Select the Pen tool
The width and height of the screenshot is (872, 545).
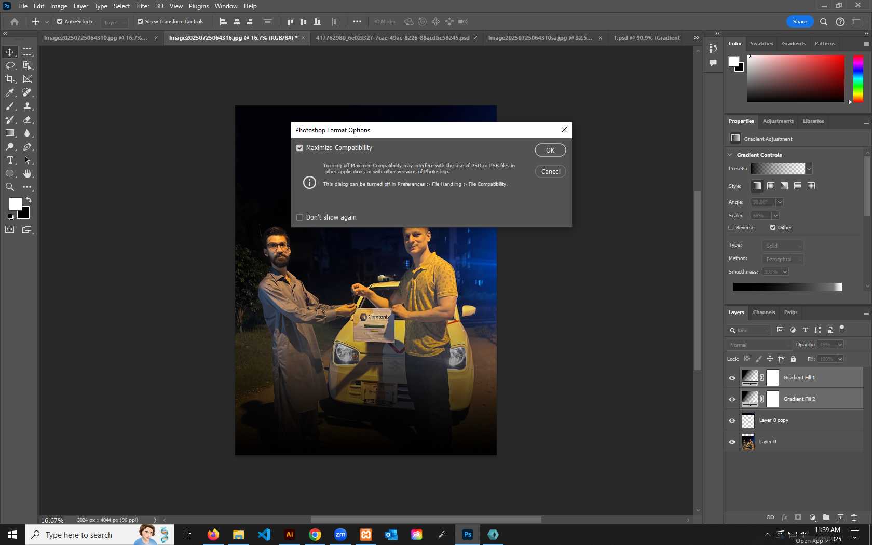[x=27, y=147]
